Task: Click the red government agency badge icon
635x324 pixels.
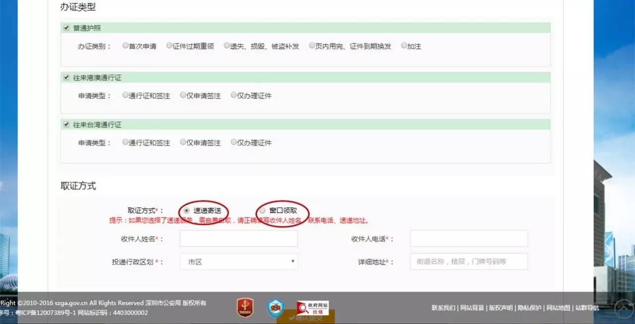Action: coord(245,308)
